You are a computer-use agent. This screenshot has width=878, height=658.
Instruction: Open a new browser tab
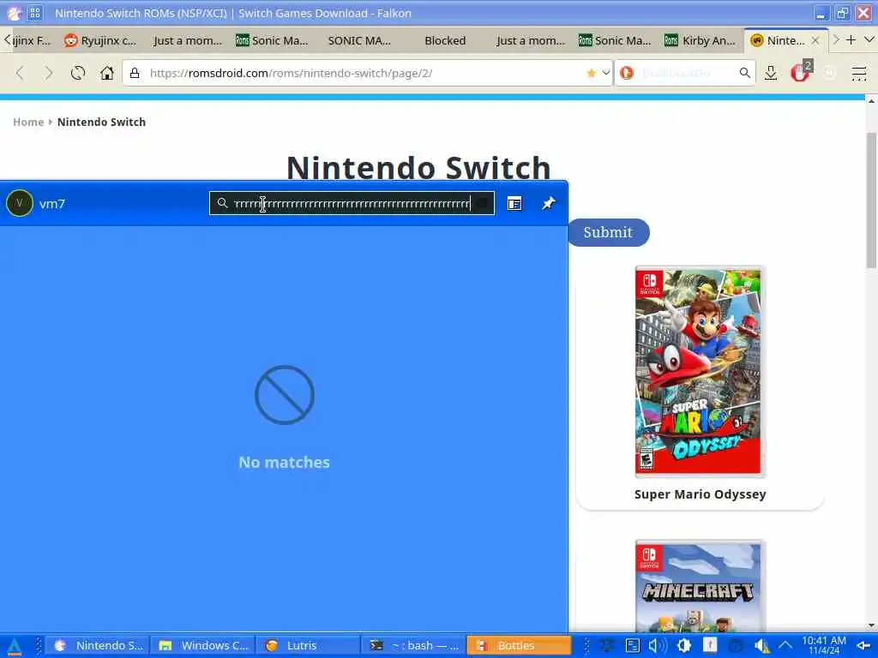click(851, 39)
